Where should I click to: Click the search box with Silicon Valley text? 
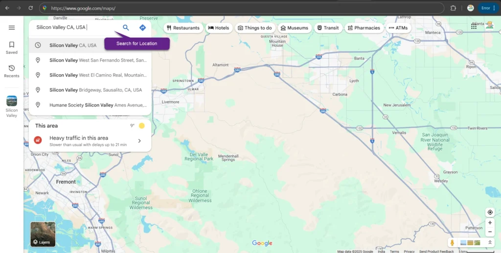tap(75, 27)
